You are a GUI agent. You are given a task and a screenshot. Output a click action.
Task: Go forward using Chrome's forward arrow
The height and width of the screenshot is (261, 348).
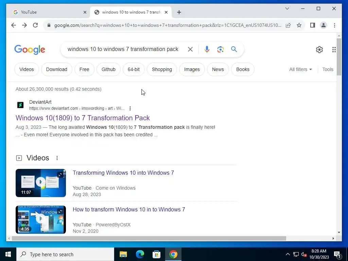tap(24, 25)
